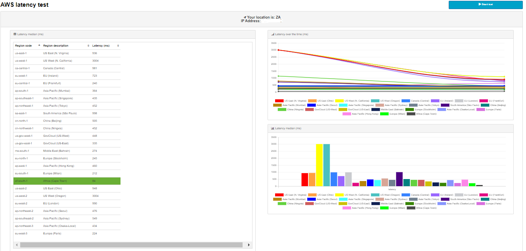Toggle Africa (Cape Town) in line chart legend
Image resolution: width=526 pixels, height=251 pixels.
[x=422, y=114]
